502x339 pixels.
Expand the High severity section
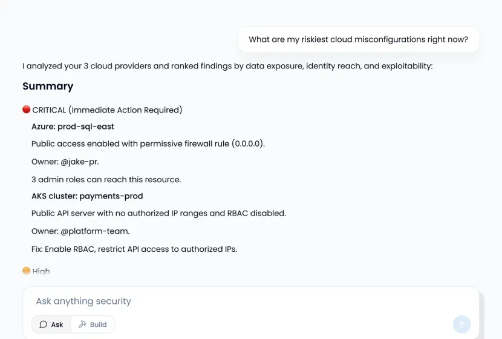coord(41,271)
